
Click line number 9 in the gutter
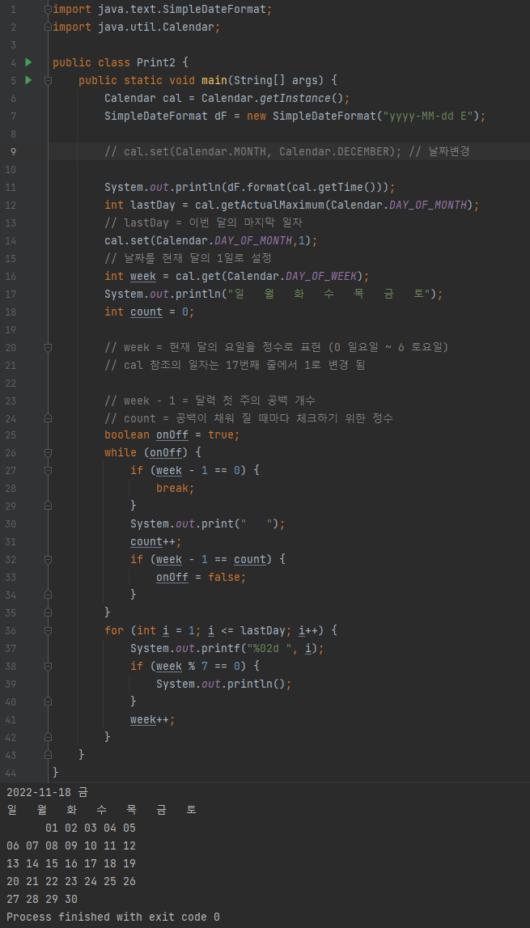pos(13,151)
